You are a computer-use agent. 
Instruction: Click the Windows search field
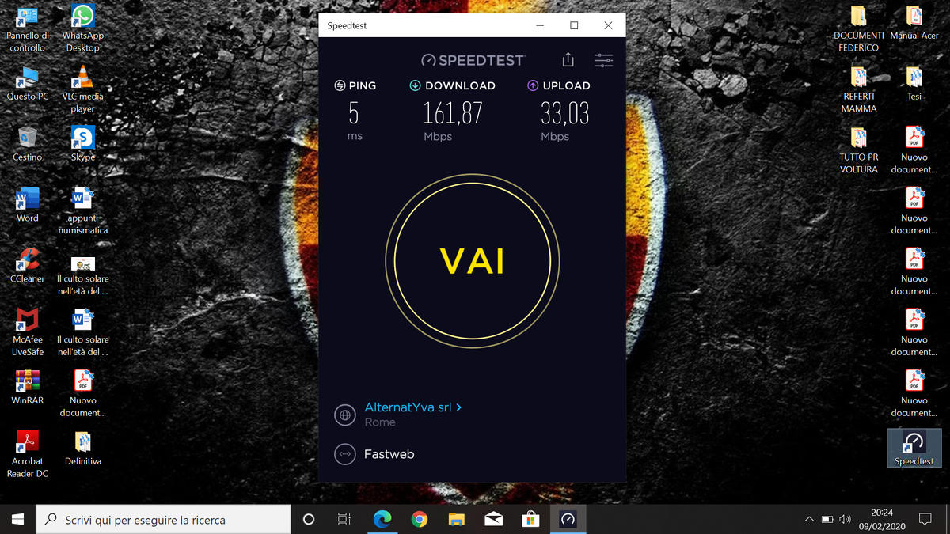158,519
